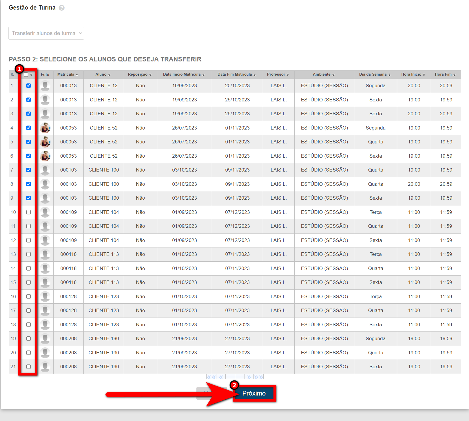Viewport: 469px width, 421px height.
Task: Click sort arrow on Matrícula column
Action: [77, 74]
